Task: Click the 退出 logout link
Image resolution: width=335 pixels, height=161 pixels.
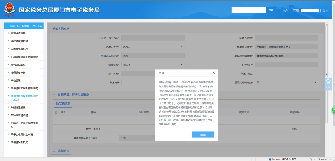Action: point(325,10)
